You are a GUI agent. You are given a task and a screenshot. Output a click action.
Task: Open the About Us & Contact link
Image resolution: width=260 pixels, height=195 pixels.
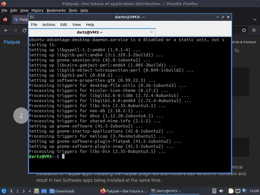coord(244,42)
